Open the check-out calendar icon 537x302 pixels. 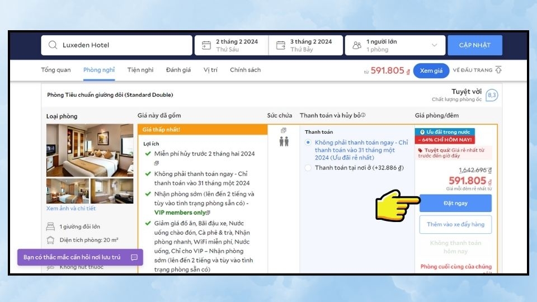click(280, 45)
